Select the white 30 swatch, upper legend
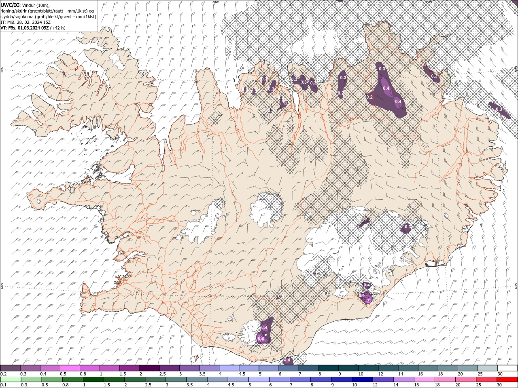Screen dimensions: 518x388 (x=507, y=368)
